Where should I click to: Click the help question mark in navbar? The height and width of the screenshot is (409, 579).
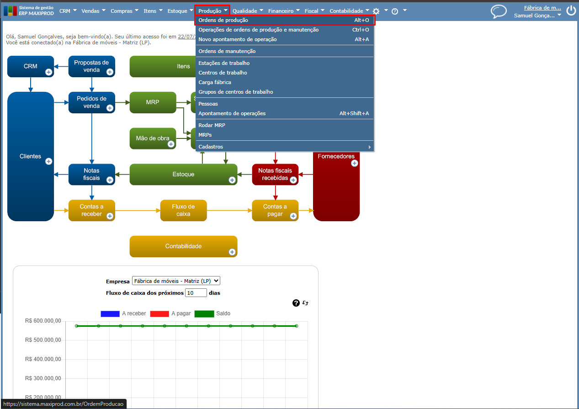(x=395, y=11)
